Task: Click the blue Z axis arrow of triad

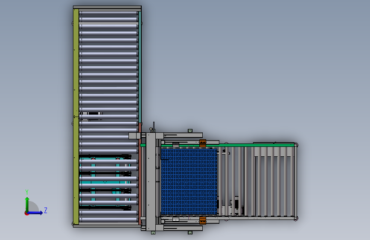Action: tap(35, 213)
